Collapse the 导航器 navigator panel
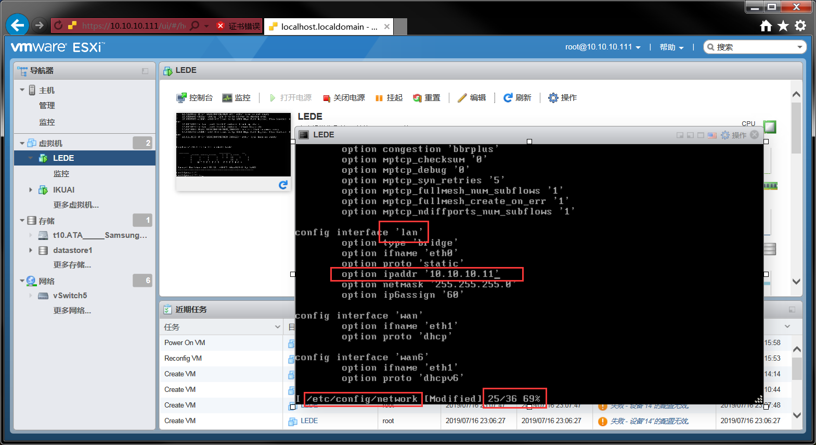 [x=145, y=71]
